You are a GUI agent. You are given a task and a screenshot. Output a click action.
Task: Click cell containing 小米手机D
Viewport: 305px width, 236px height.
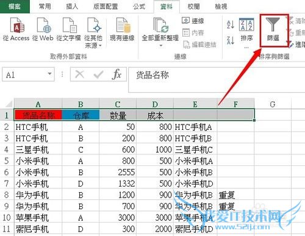coord(195,184)
